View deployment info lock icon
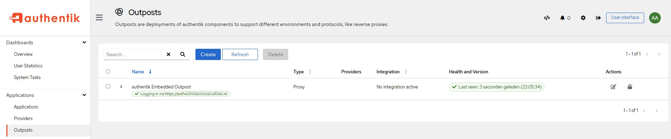This screenshot has width=671, height=139. tap(630, 87)
